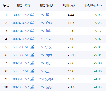
Task: Open chart icon beside 300202.SZ
Action: pyautogui.click(x=32, y=15)
